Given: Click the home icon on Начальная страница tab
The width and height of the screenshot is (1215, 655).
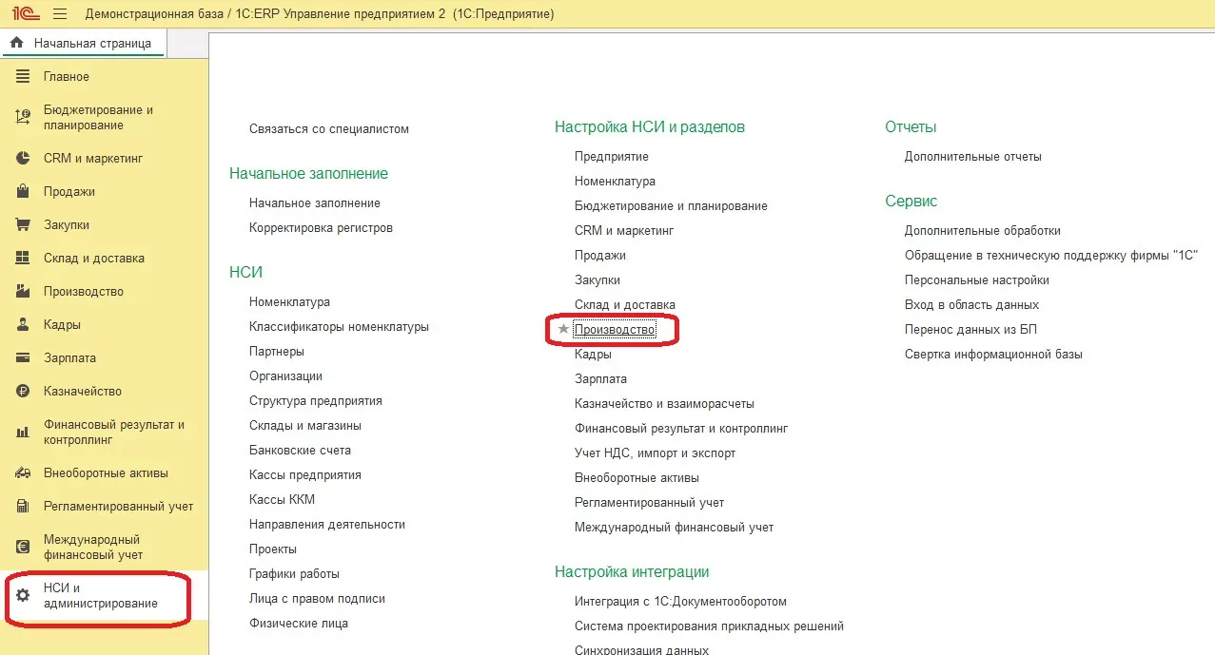Looking at the screenshot, I should [x=16, y=43].
